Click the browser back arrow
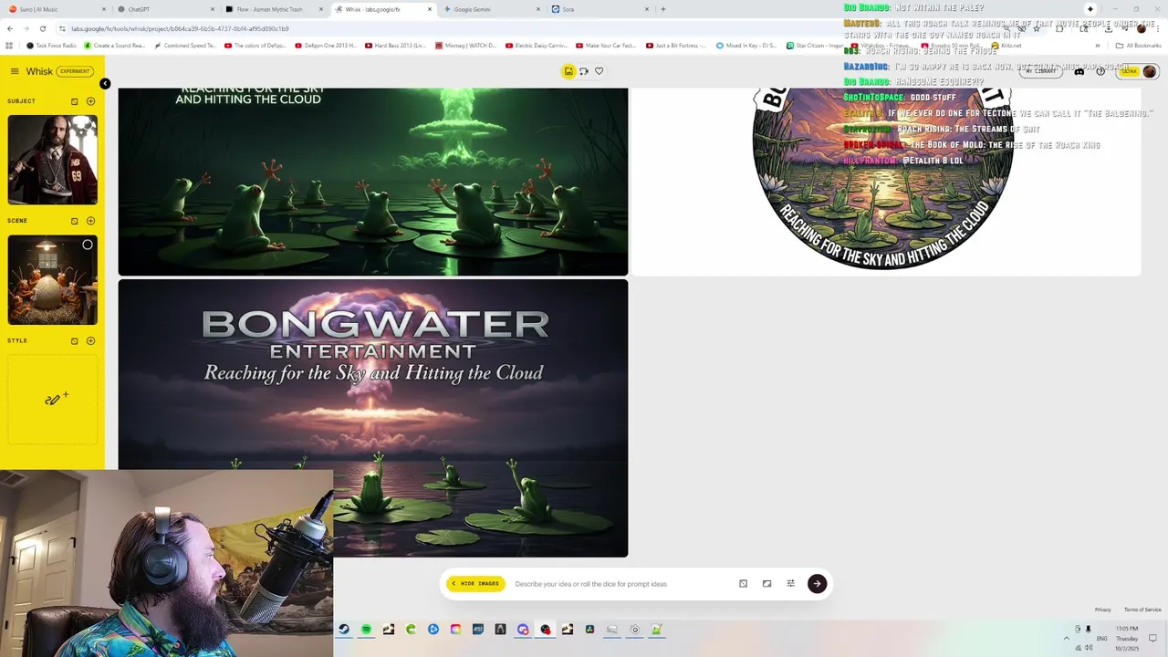 point(9,28)
